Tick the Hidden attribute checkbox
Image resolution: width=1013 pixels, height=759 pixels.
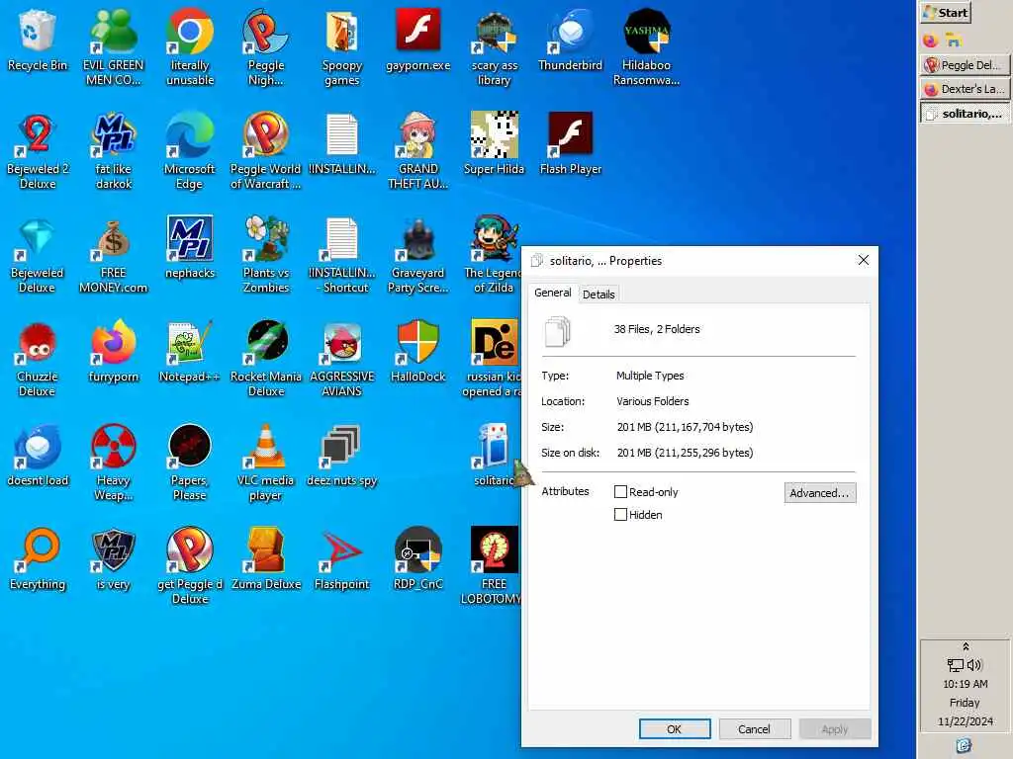coord(620,514)
